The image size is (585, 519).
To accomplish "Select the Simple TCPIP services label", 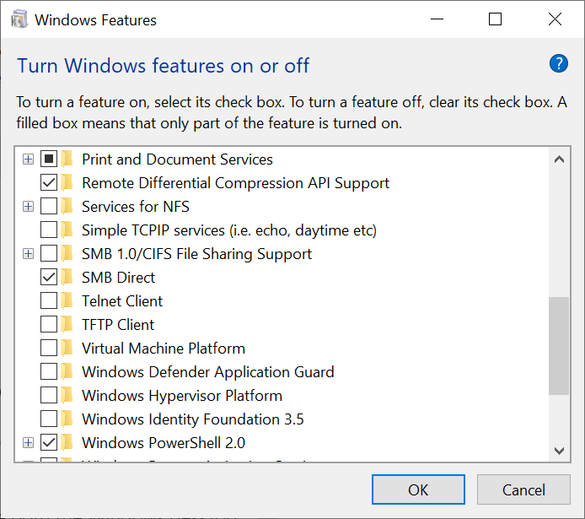I will pyautogui.click(x=229, y=230).
